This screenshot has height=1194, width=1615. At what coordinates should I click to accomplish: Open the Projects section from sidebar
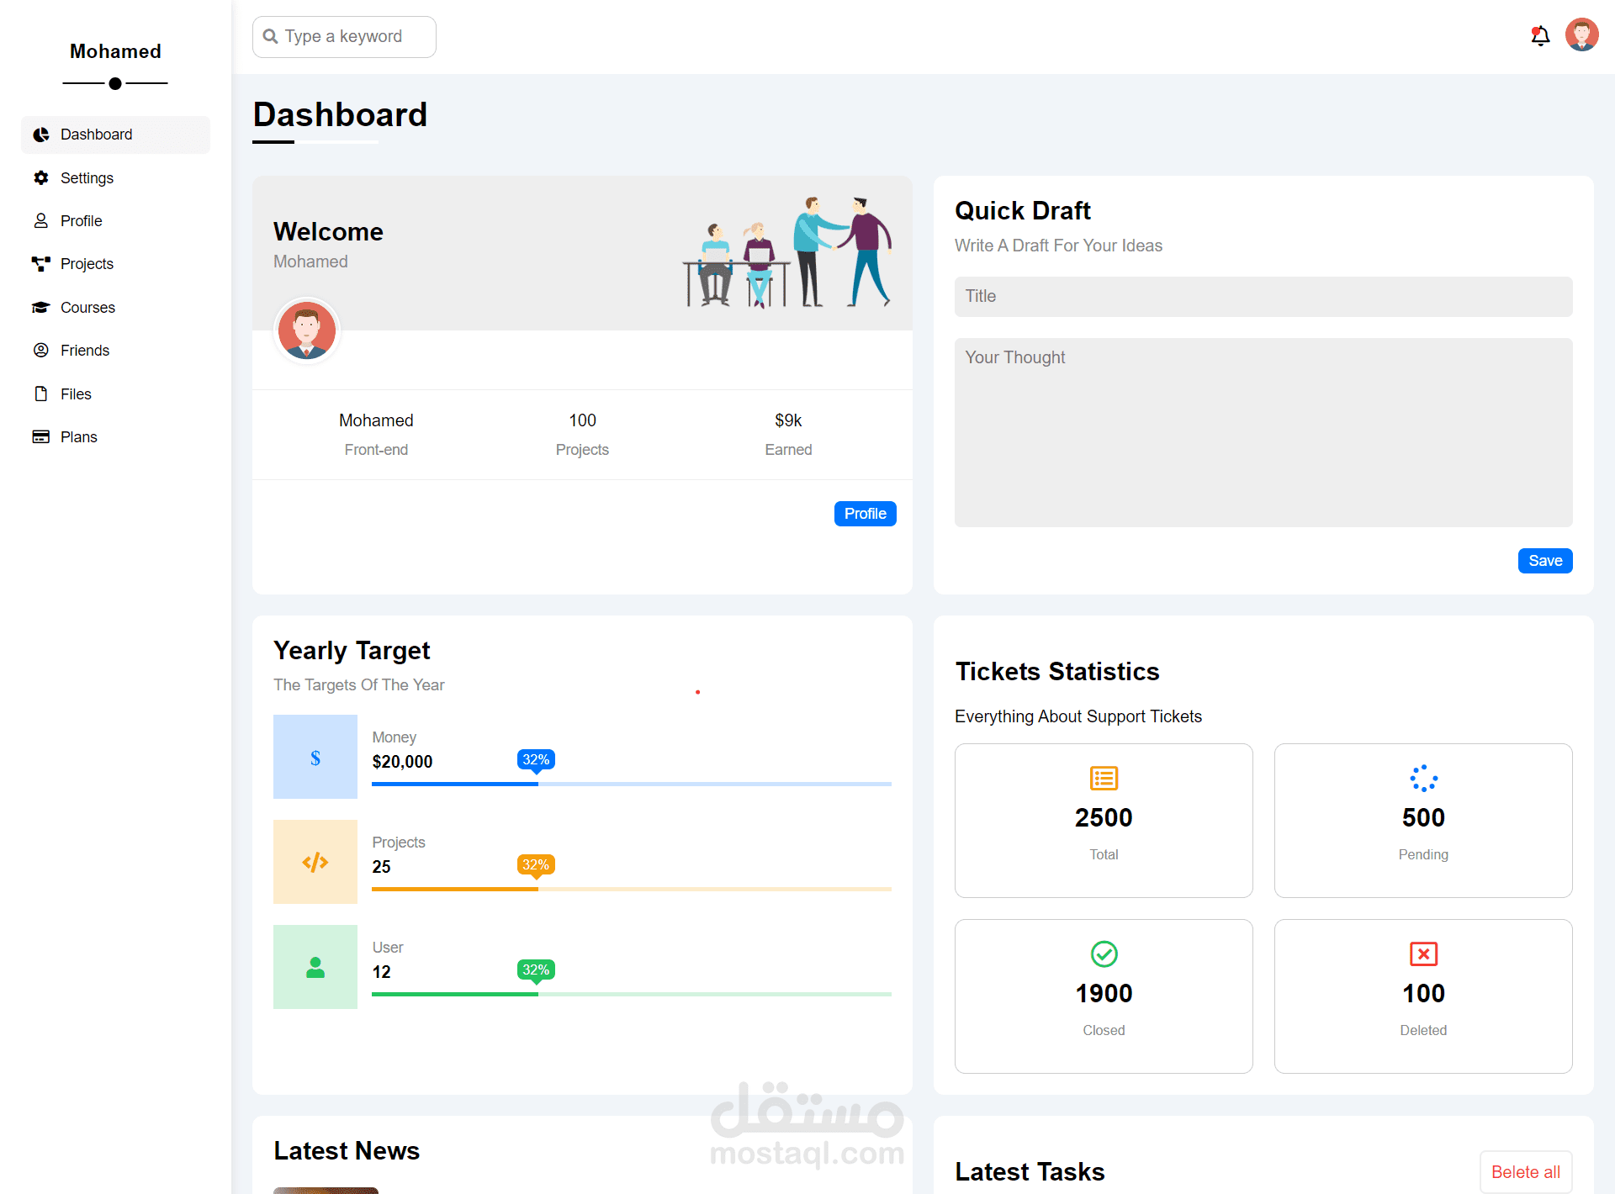pos(40,263)
